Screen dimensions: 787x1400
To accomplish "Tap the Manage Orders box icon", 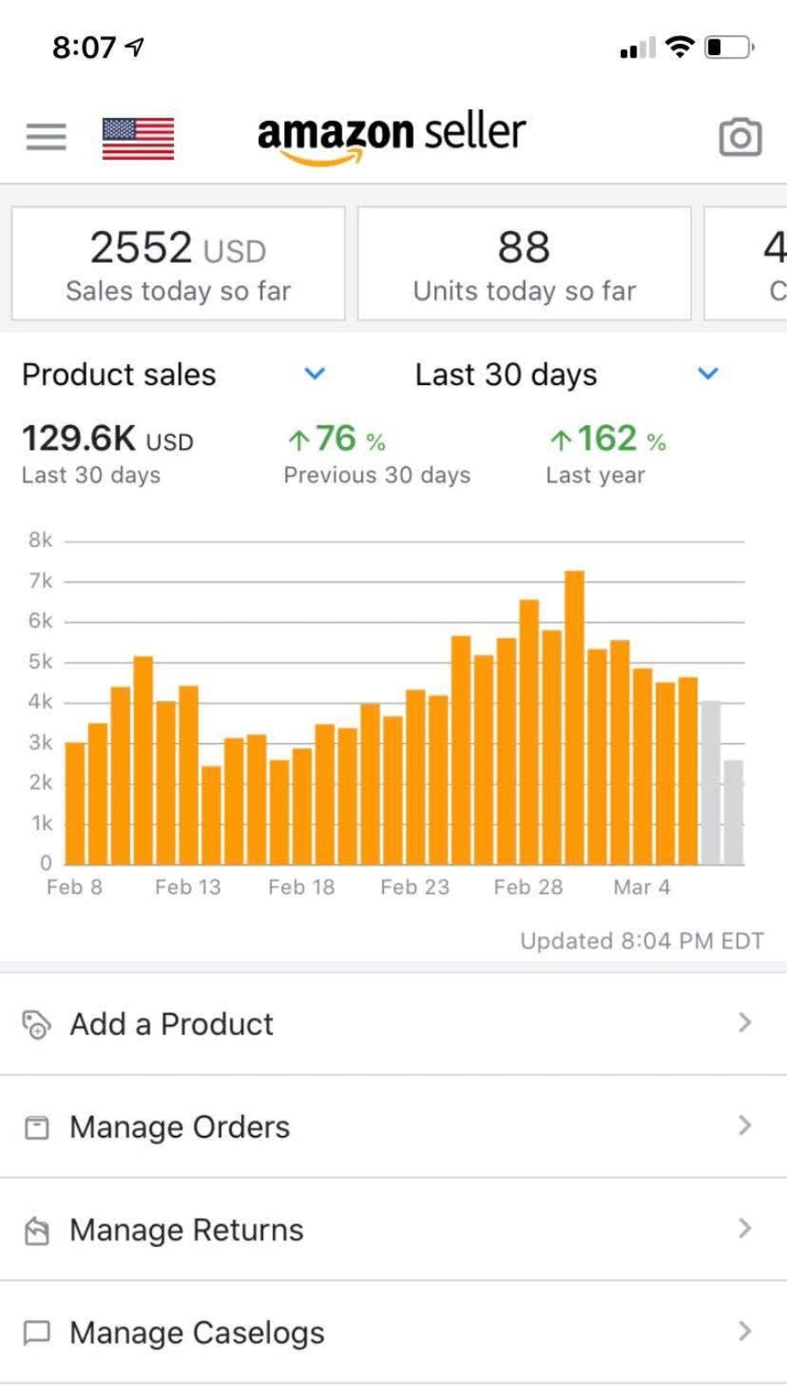I will click(37, 1127).
